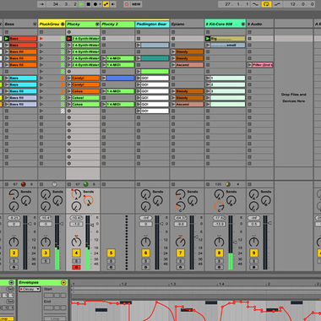Select the Plucky 2 track header
Viewport: 321px width, 321px height.
(117, 24)
